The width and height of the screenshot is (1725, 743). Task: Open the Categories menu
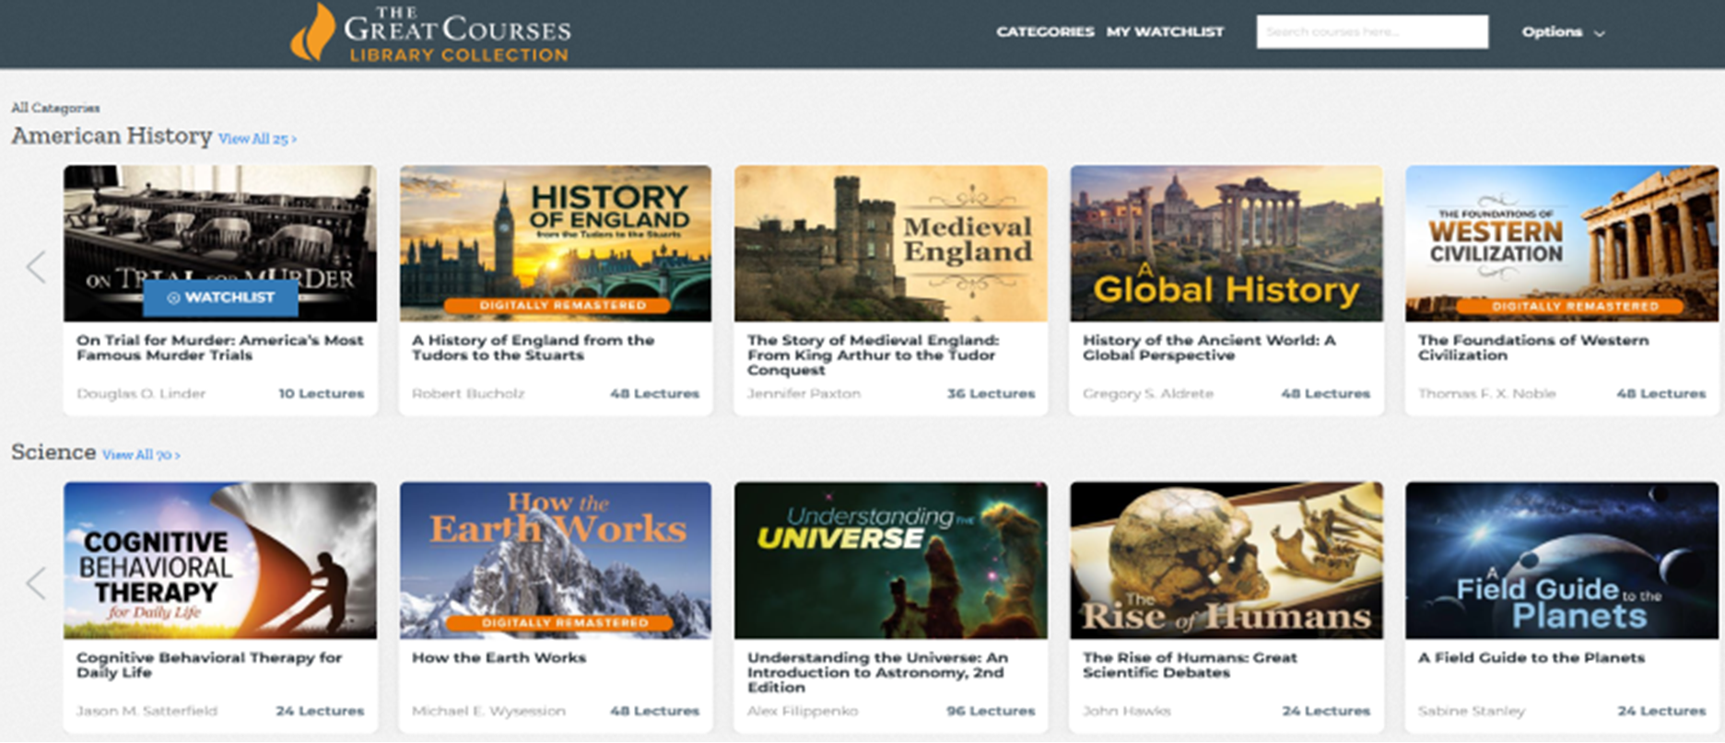[x=1044, y=32]
